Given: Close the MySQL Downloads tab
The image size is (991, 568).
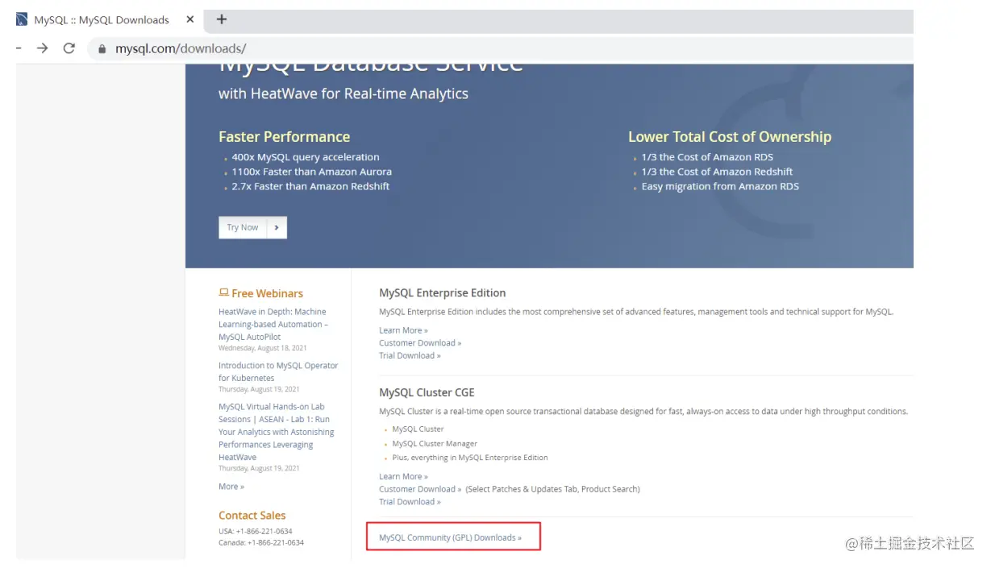Looking at the screenshot, I should click(190, 19).
